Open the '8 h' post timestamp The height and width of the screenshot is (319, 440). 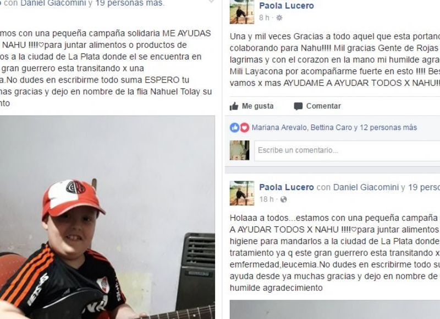264,18
